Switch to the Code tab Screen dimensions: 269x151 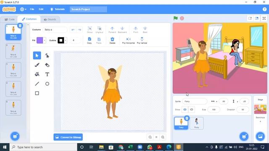(x=9, y=19)
